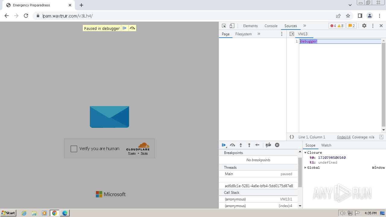Toggle pause on exceptions

277,145
